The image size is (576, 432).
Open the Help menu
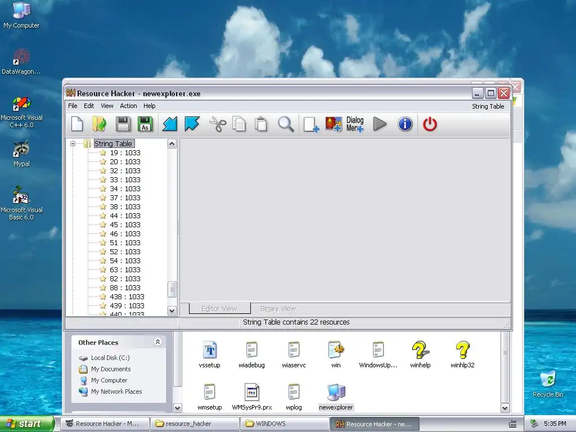point(149,106)
